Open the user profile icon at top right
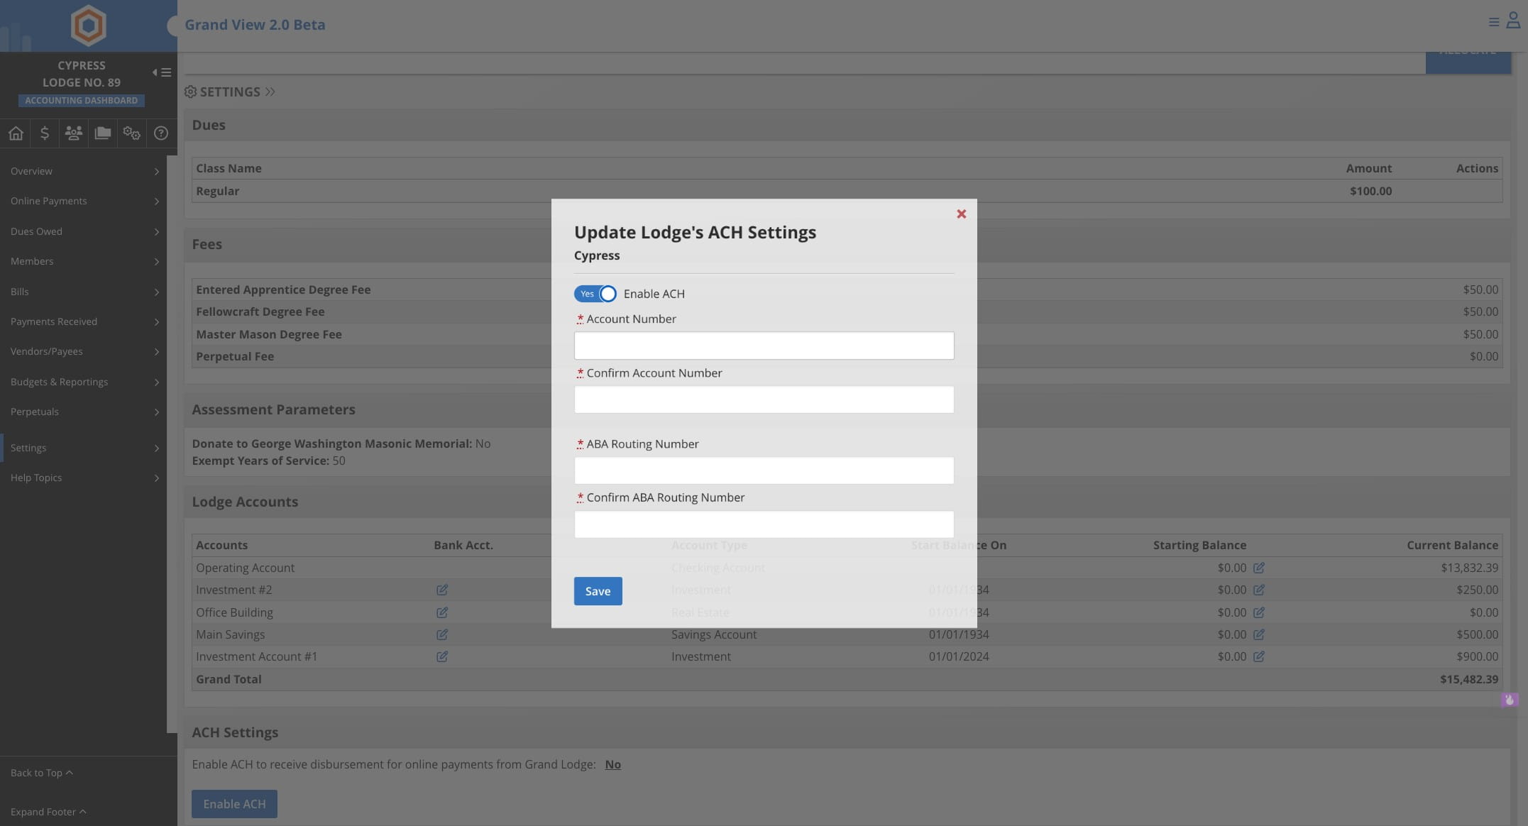 (1513, 21)
